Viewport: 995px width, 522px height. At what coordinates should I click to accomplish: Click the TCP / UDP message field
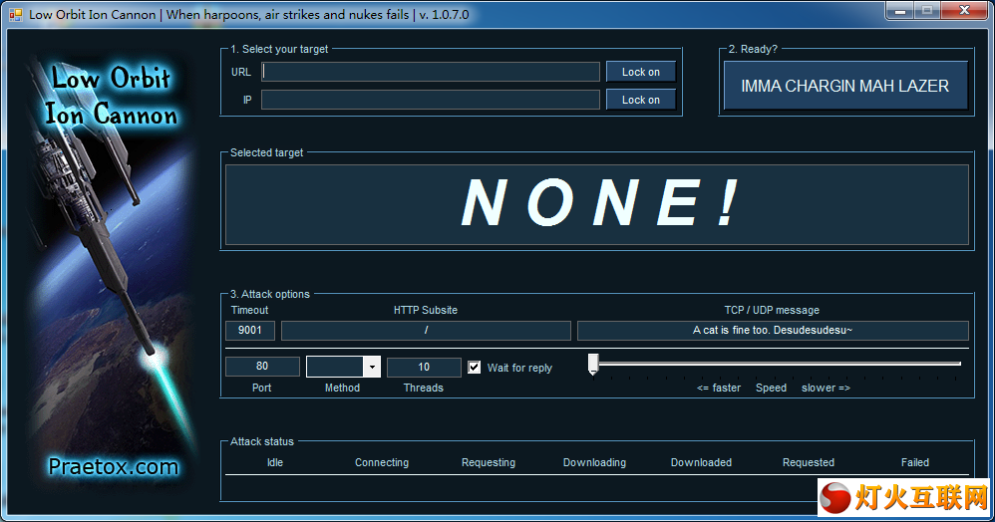tap(773, 330)
